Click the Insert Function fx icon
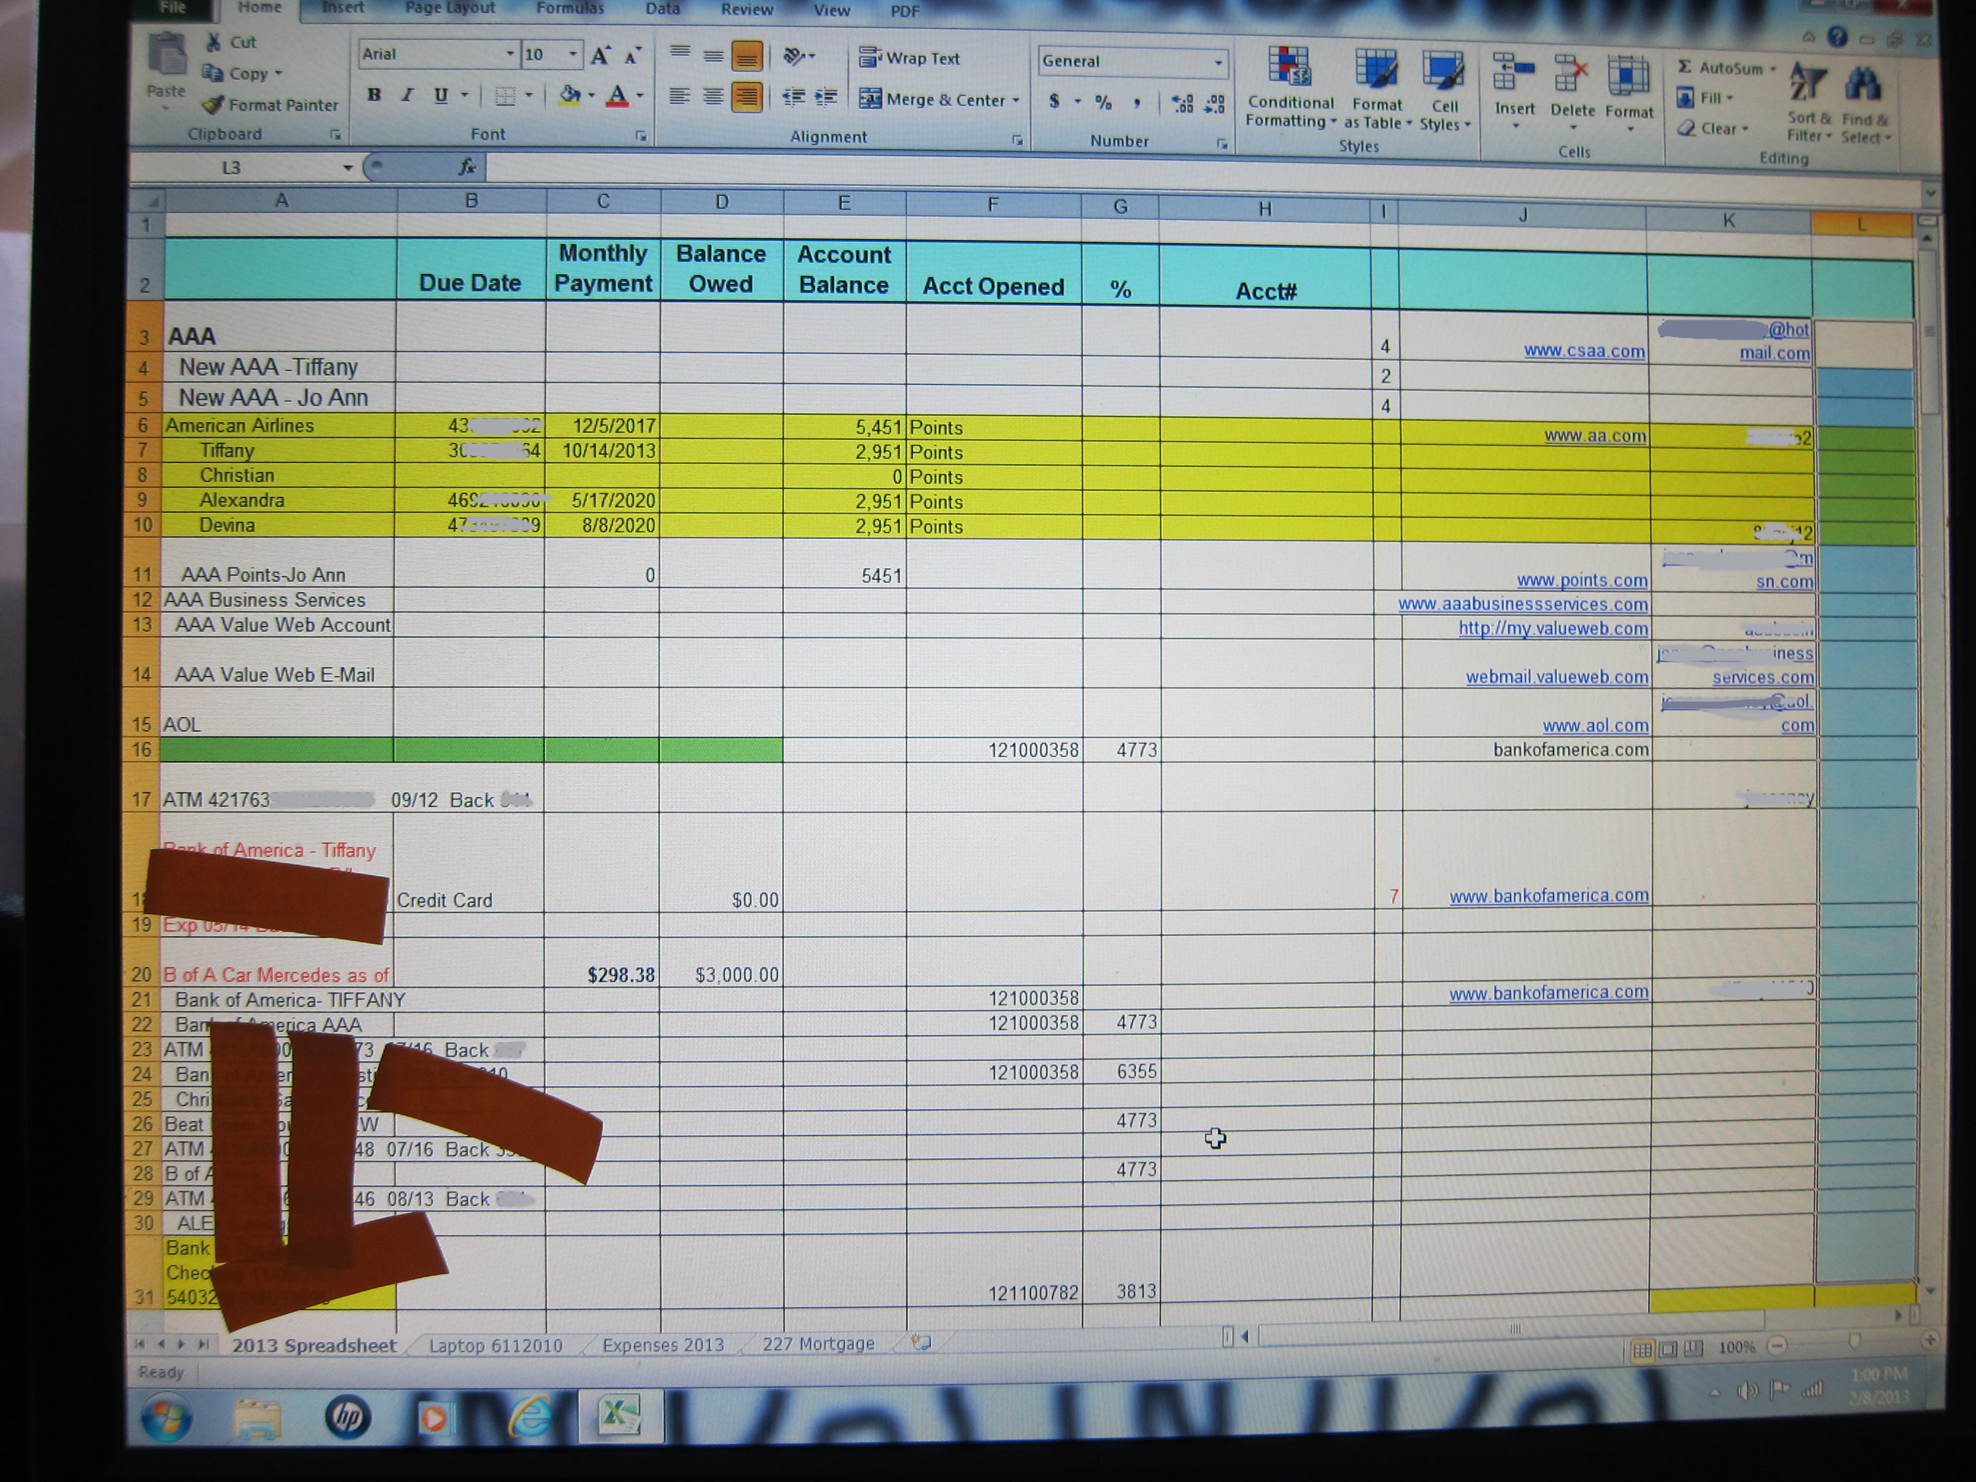 click(x=467, y=166)
